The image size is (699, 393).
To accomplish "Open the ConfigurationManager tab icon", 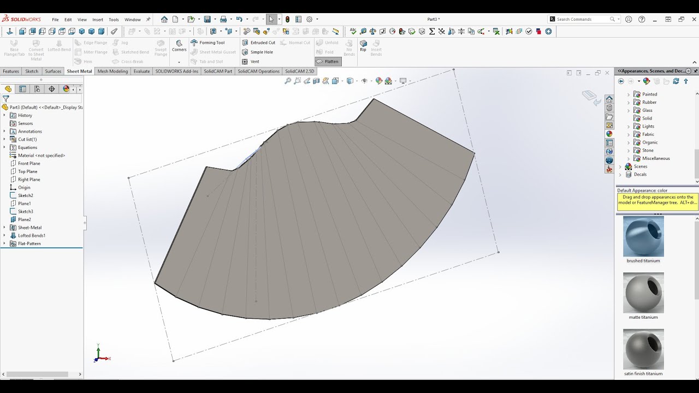I will (37, 89).
